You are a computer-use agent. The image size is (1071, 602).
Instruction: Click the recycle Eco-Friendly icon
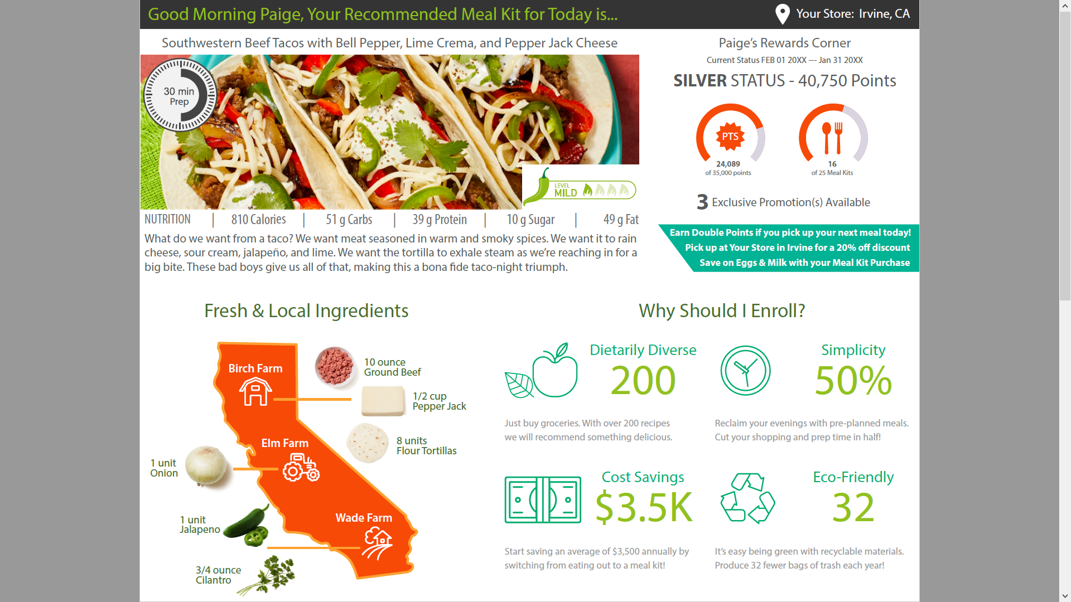point(747,498)
